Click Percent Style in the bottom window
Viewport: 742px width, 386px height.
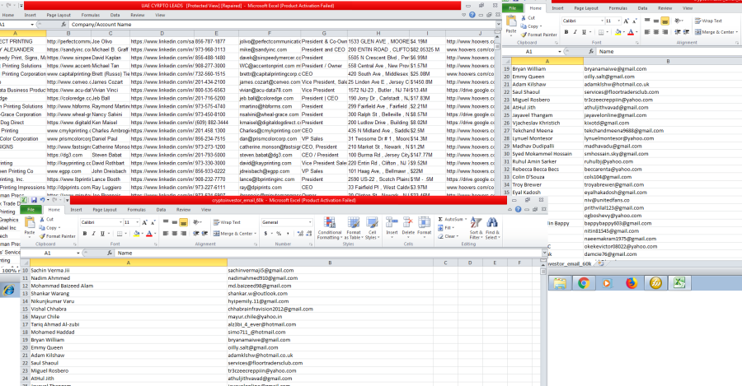[279, 234]
